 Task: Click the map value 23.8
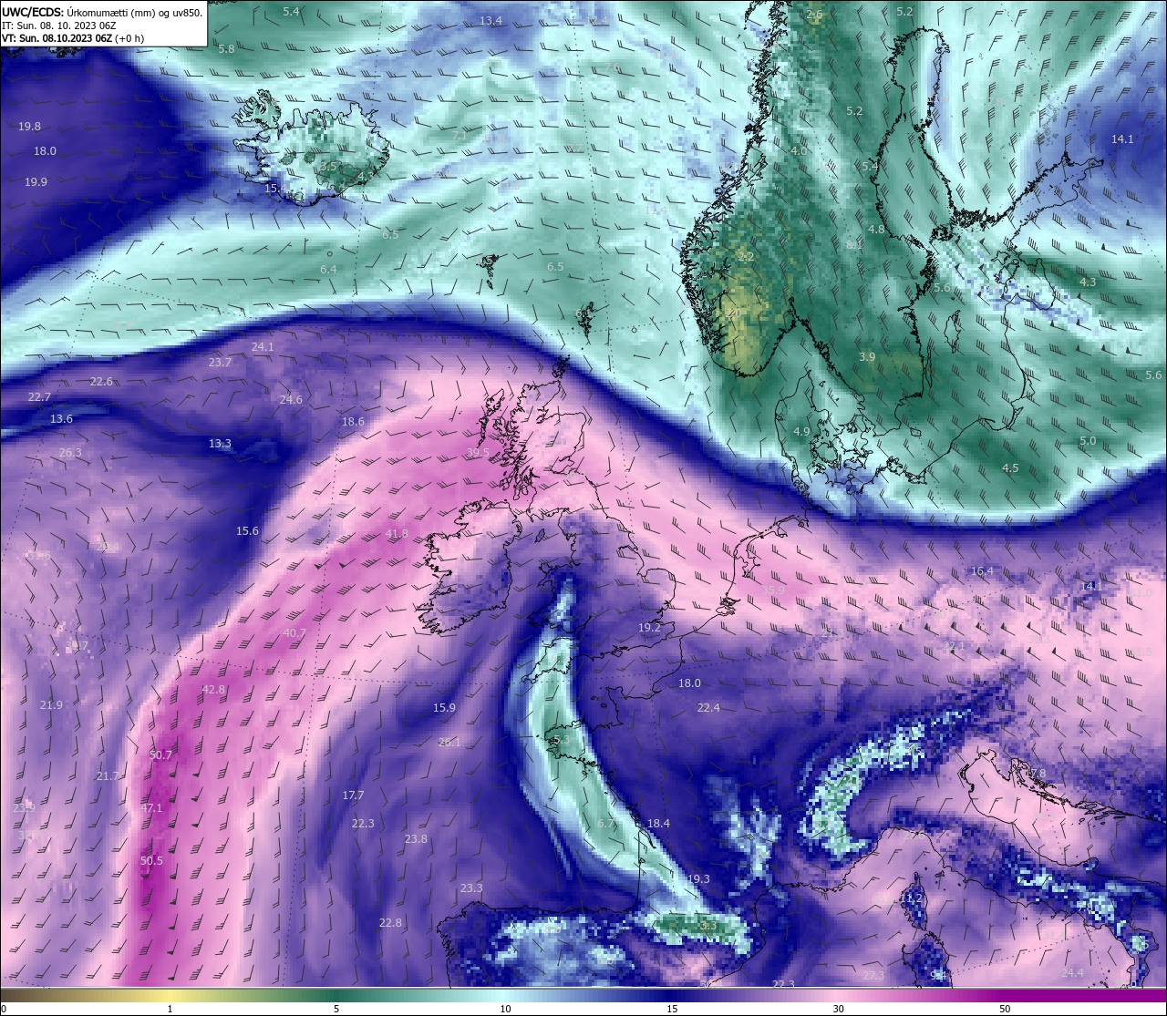[x=416, y=839]
